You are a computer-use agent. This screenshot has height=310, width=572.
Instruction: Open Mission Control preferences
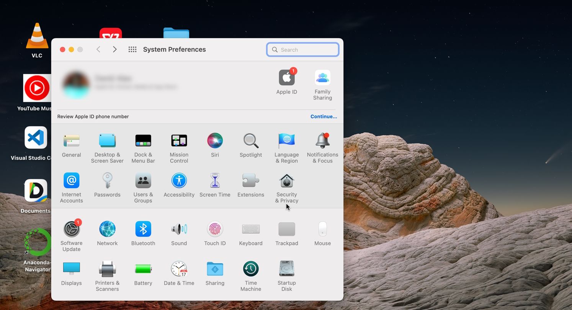coord(179,141)
